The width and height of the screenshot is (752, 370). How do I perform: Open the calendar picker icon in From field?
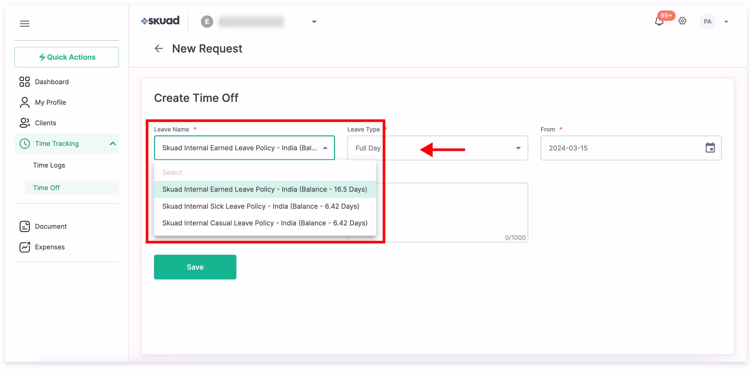click(x=710, y=148)
